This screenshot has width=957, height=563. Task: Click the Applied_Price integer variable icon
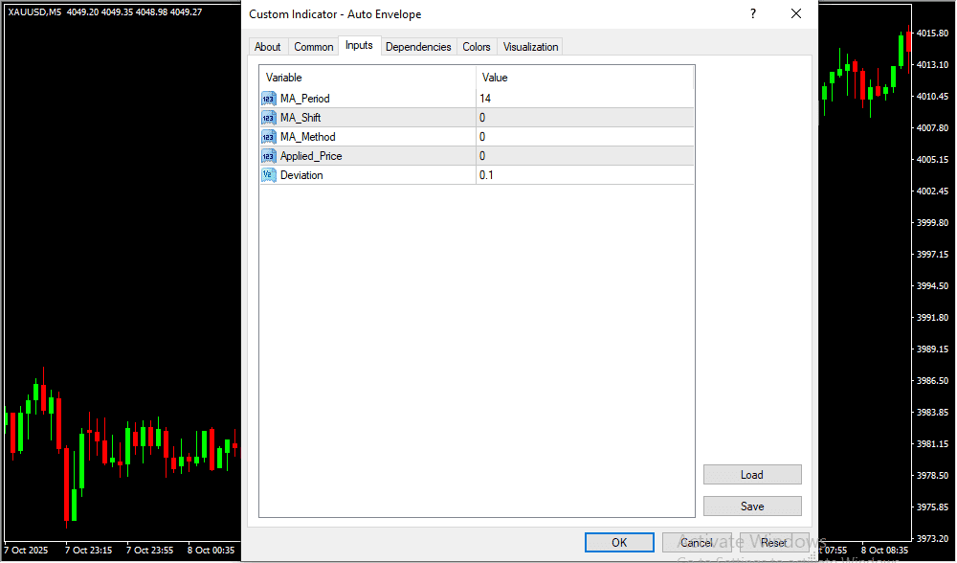click(268, 156)
